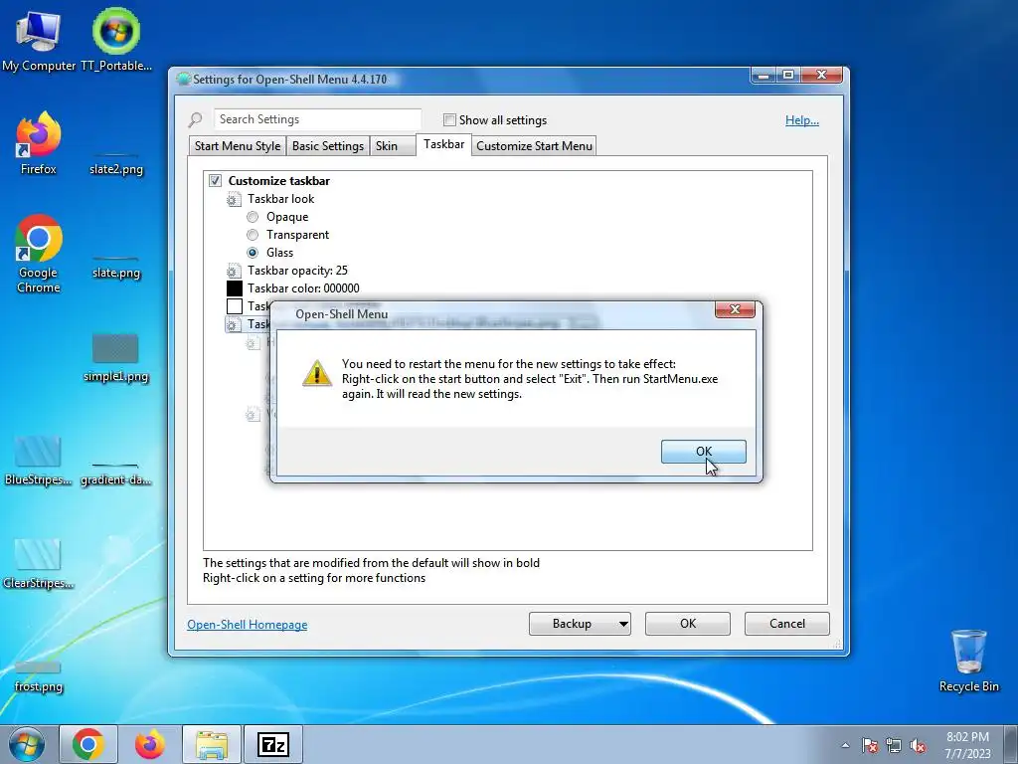Go to the Customize Start Menu tab
The width and height of the screenshot is (1018, 764).
click(x=534, y=145)
